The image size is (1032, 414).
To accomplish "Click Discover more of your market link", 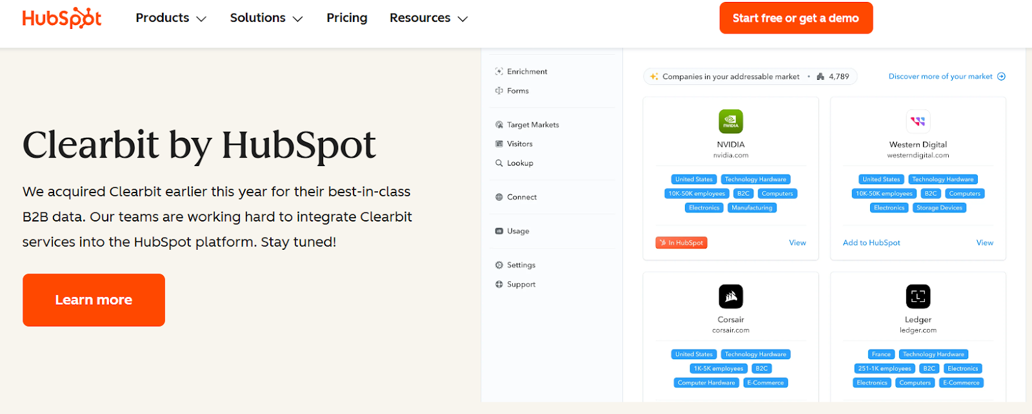I will 946,77.
